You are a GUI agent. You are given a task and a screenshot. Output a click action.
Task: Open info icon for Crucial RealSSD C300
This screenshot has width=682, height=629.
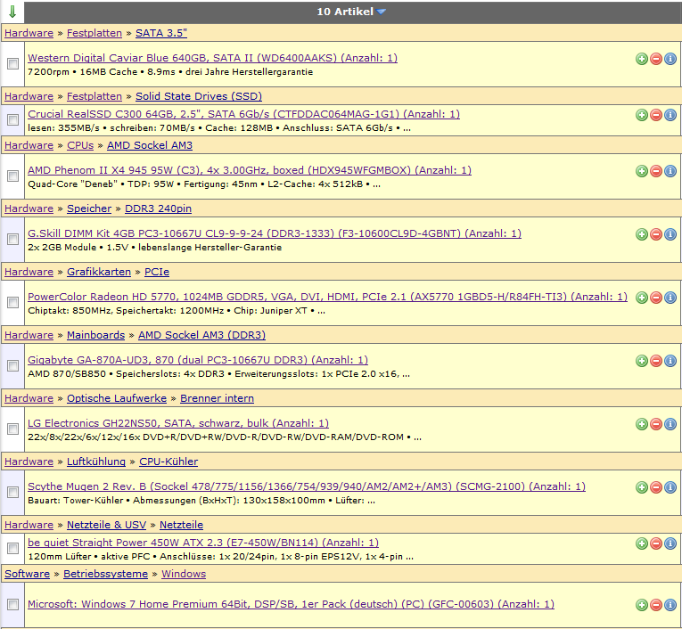tap(670, 115)
